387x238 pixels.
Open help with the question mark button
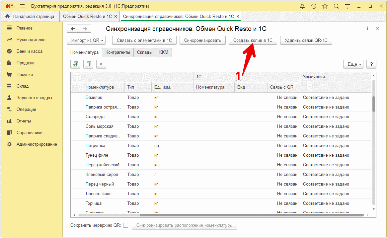(x=371, y=64)
